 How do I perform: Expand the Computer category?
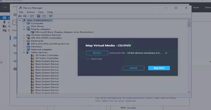point(24,23)
